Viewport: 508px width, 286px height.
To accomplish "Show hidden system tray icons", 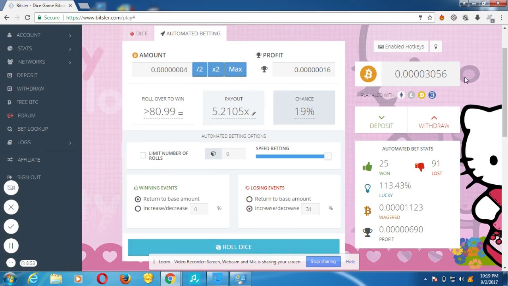I will (425, 279).
